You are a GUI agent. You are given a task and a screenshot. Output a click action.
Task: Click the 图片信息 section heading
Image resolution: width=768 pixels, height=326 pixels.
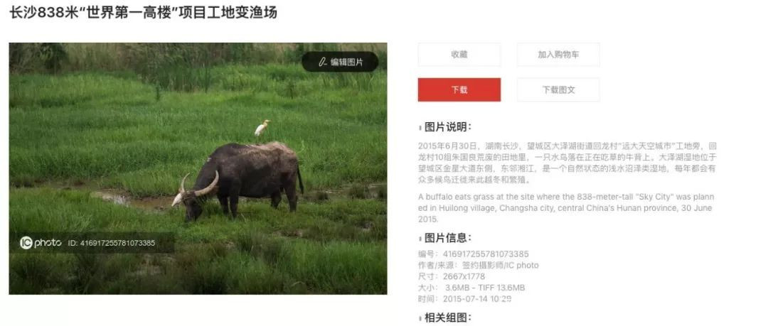coord(445,238)
